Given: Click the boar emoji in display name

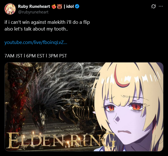Looking at the screenshot, I should (x=60, y=6).
